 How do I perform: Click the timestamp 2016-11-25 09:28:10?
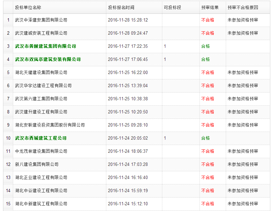point(128,125)
